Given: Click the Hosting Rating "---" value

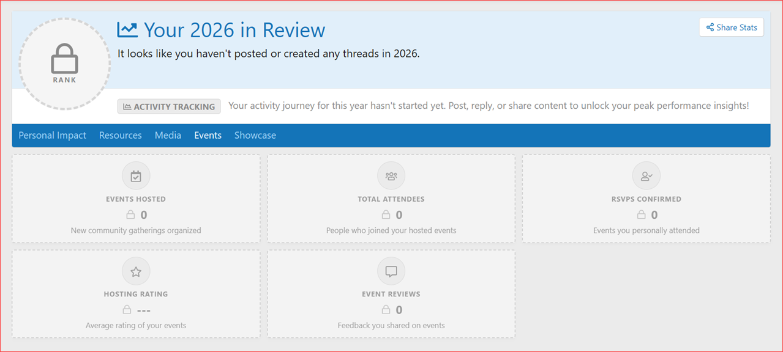Looking at the screenshot, I should click(144, 310).
